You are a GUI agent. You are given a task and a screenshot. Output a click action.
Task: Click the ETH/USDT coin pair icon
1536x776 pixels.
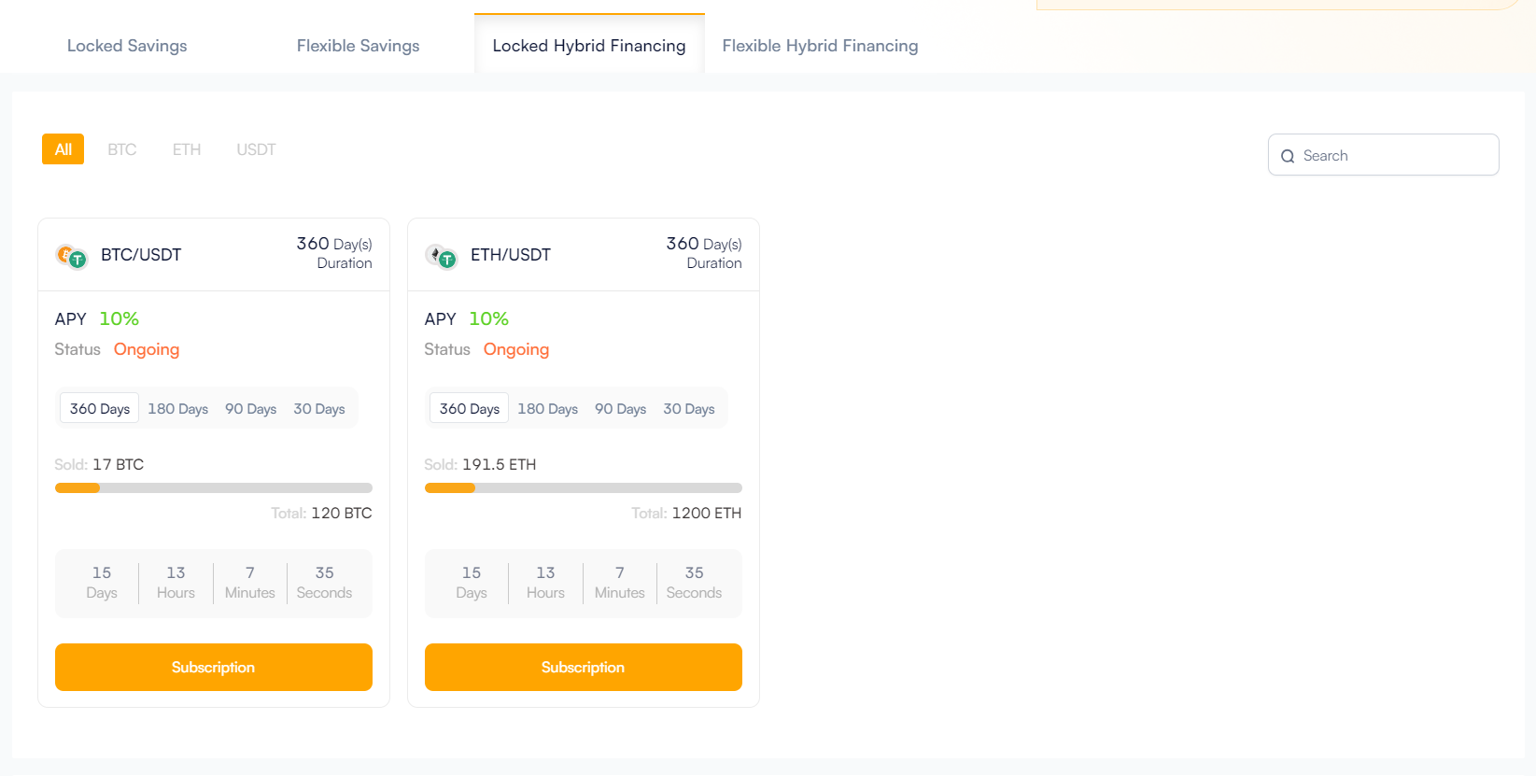coord(441,255)
